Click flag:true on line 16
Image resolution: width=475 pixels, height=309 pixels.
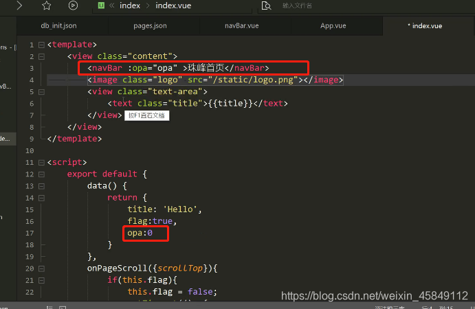pyautogui.click(x=150, y=221)
